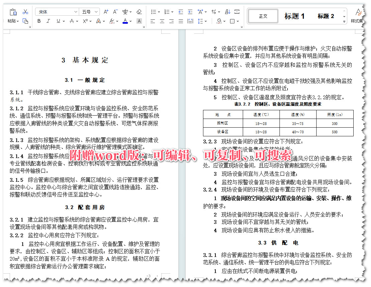Open the font size dropdown showing 五号
Viewport: 371px width, 287px height.
(96, 11)
